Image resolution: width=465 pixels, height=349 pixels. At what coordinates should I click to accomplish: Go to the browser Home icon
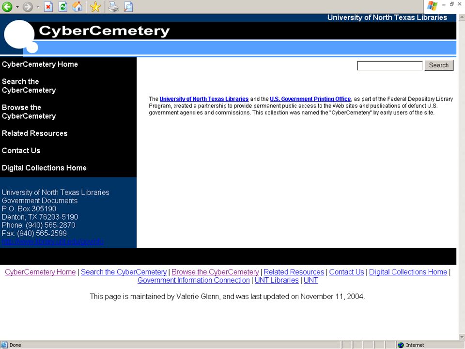(x=77, y=6)
